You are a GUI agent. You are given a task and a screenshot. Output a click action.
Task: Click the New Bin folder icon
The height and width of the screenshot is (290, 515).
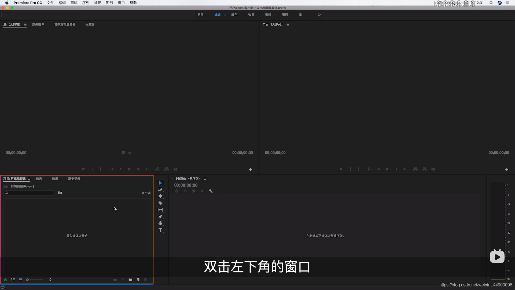tap(130, 280)
